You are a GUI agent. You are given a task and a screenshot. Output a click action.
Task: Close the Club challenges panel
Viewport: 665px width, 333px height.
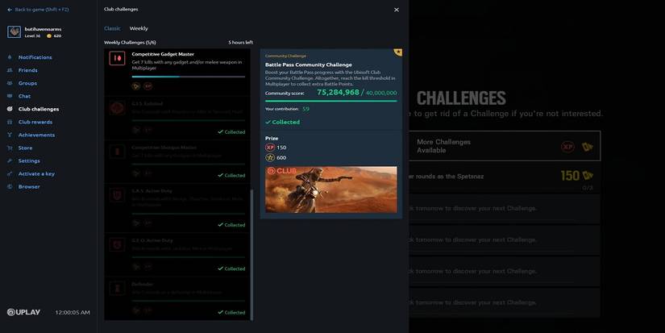click(397, 10)
